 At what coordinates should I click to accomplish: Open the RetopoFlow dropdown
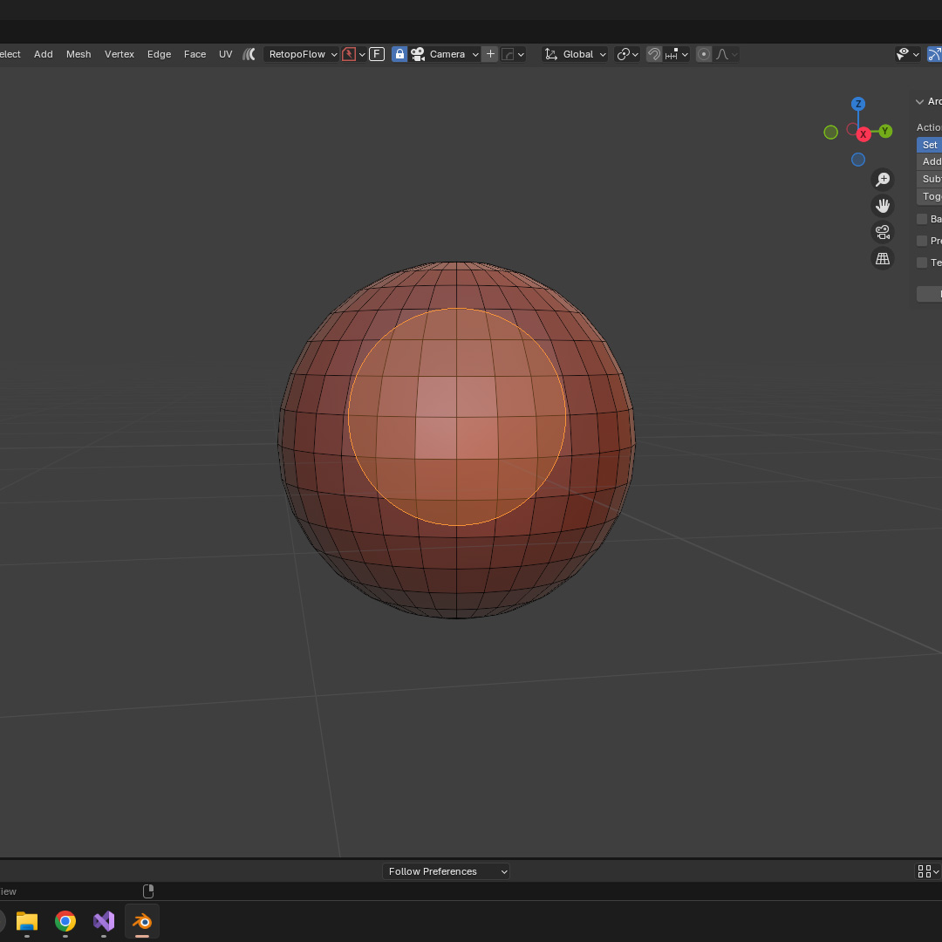pyautogui.click(x=302, y=54)
